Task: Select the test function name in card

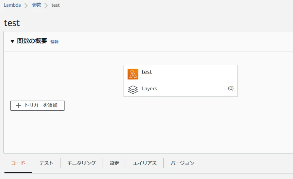Action: 147,72
